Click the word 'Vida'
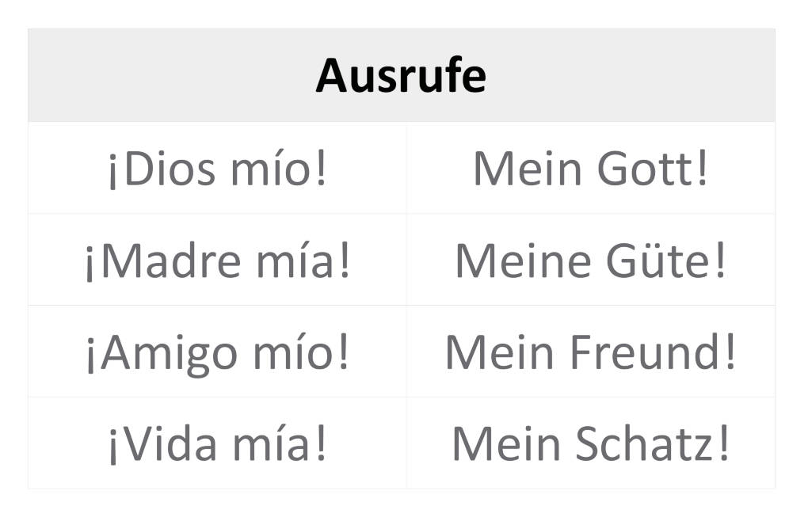The height and width of the screenshot is (521, 808). 165,444
